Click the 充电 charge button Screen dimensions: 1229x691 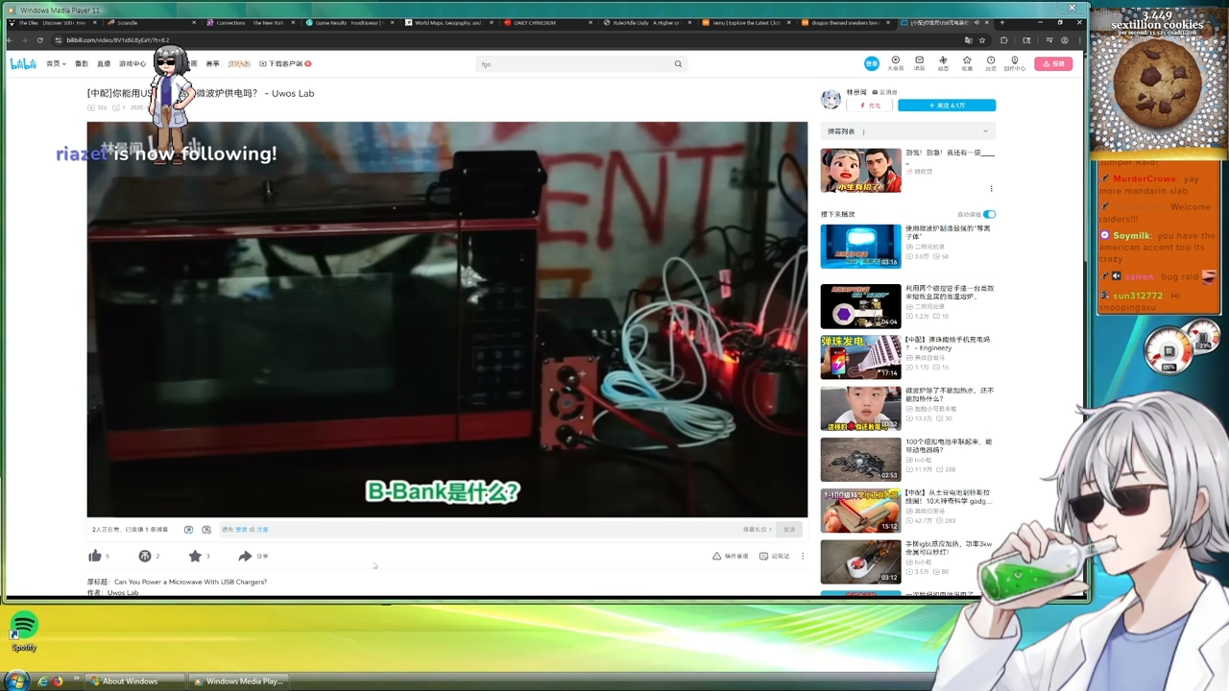pyautogui.click(x=870, y=106)
